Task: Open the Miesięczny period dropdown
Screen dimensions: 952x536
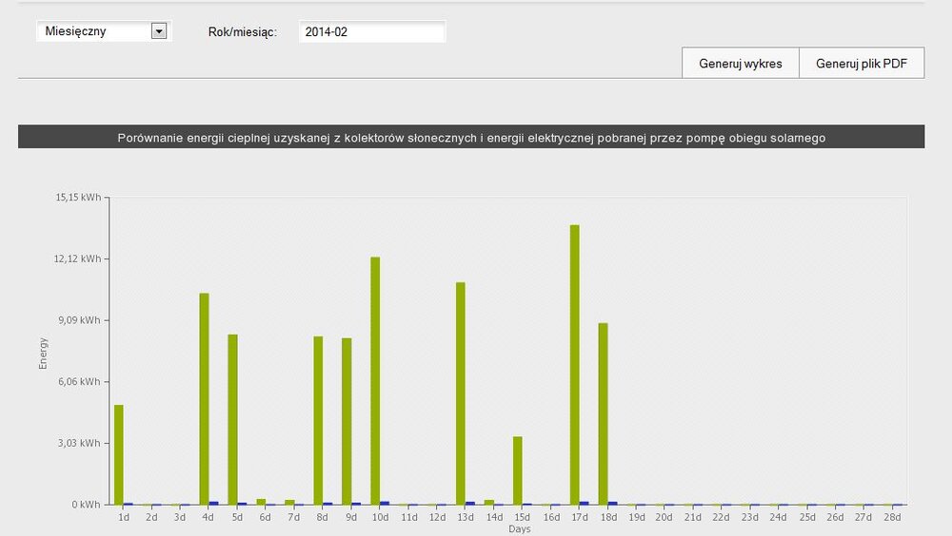Action: point(93,31)
